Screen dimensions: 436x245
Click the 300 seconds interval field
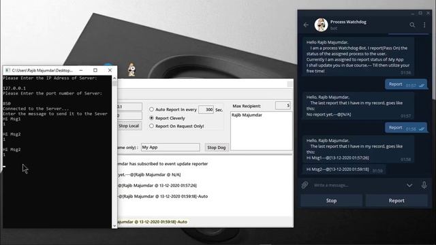(206, 110)
